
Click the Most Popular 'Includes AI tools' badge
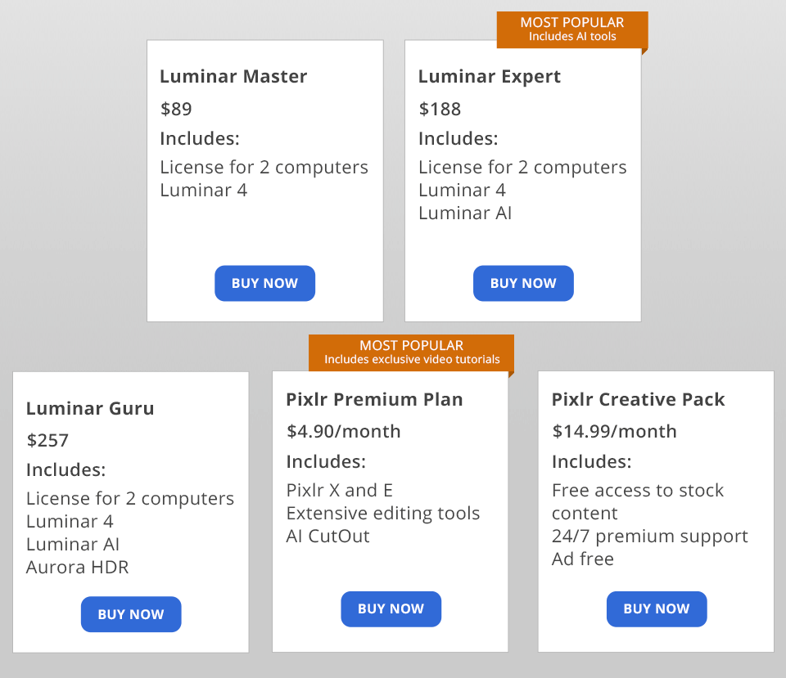[x=571, y=29]
